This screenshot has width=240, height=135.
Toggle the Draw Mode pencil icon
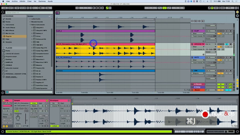point(209,8)
